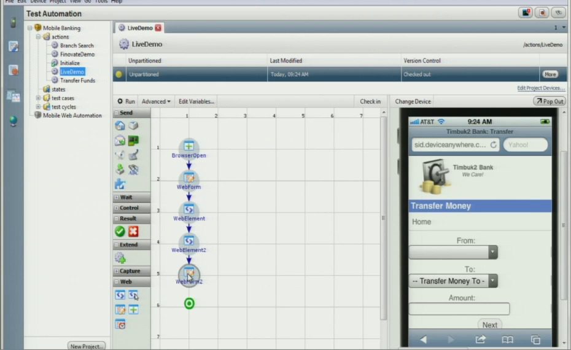Click the Amount input field on phone
Viewport: 571px width, 350px height.
tap(459, 309)
